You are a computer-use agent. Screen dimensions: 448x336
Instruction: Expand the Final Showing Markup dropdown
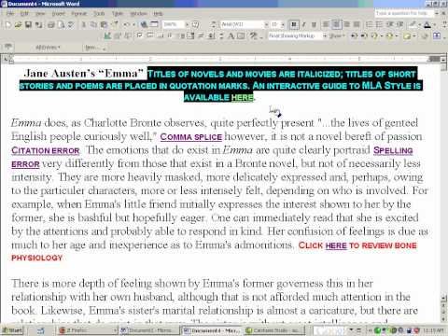(x=325, y=36)
